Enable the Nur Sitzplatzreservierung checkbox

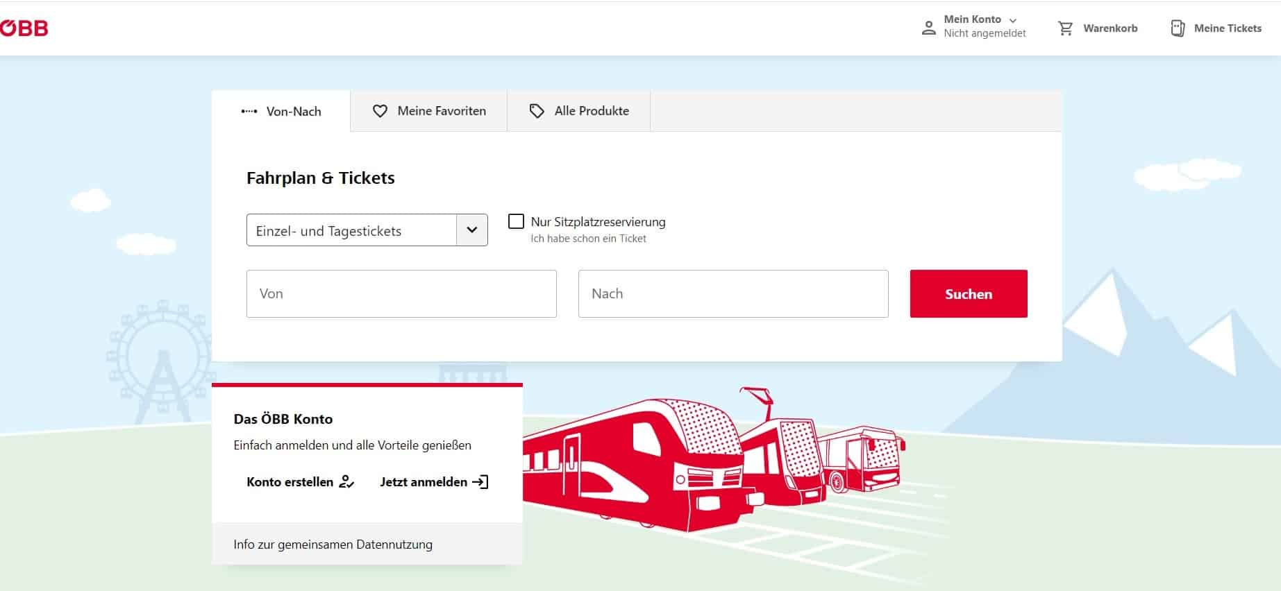pos(516,221)
